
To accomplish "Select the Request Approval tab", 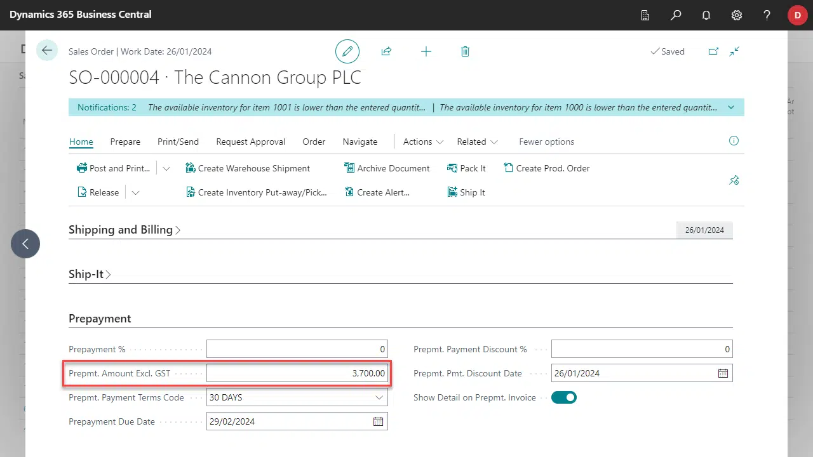I will [251, 142].
